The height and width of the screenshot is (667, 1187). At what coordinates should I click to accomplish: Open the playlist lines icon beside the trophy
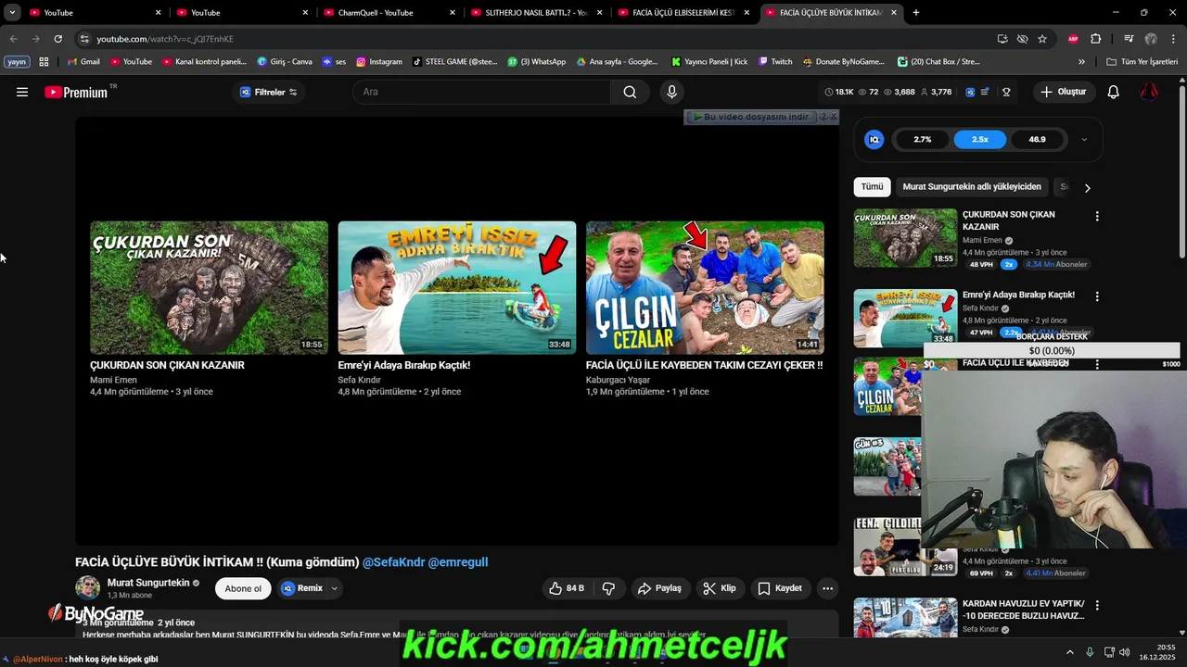point(985,92)
